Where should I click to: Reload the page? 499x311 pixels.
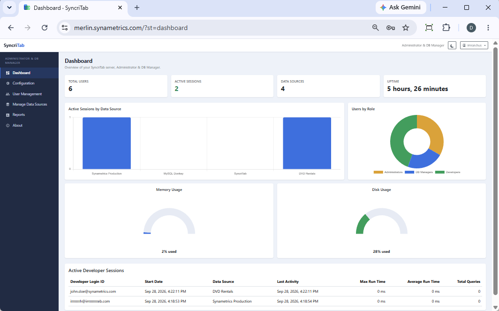(45, 28)
